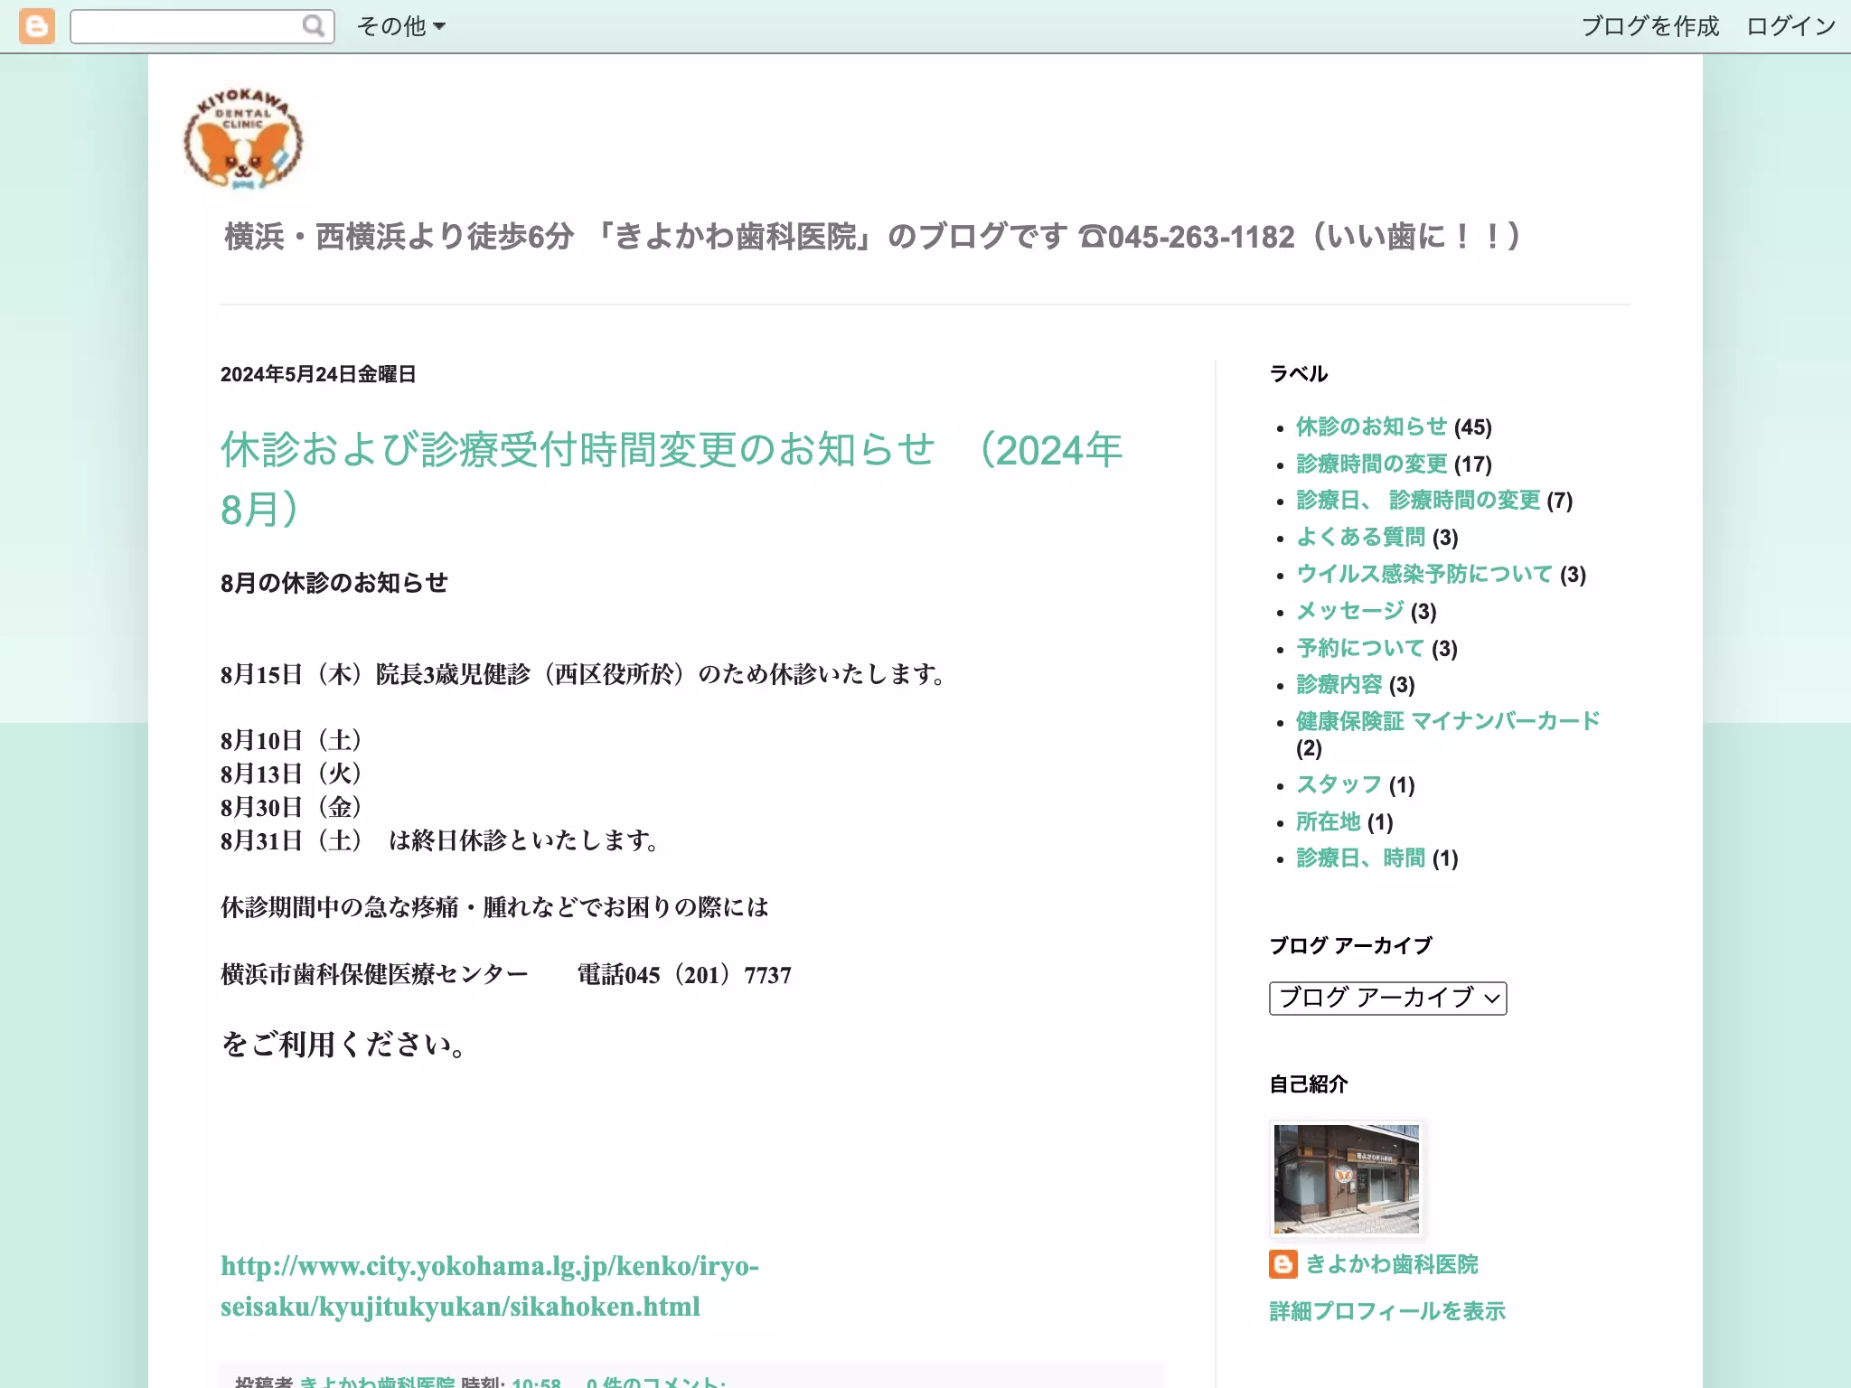
Task: Select the 診療日、診療時間の変更 label
Action: tap(1417, 500)
